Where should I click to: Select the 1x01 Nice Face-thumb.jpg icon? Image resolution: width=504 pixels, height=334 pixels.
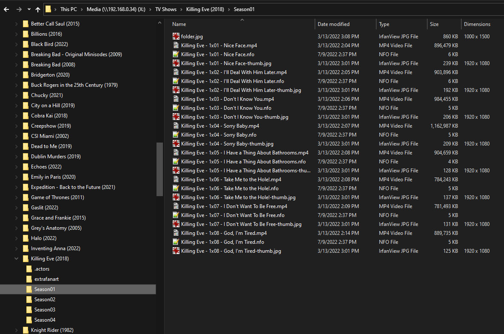point(176,63)
